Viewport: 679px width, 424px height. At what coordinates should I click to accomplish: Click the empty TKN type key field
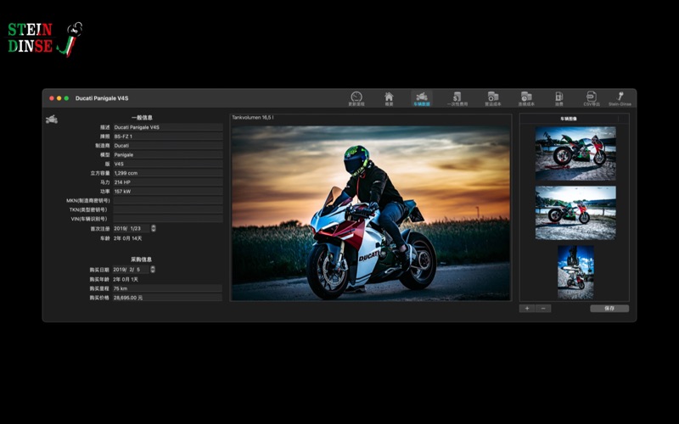pyautogui.click(x=167, y=209)
